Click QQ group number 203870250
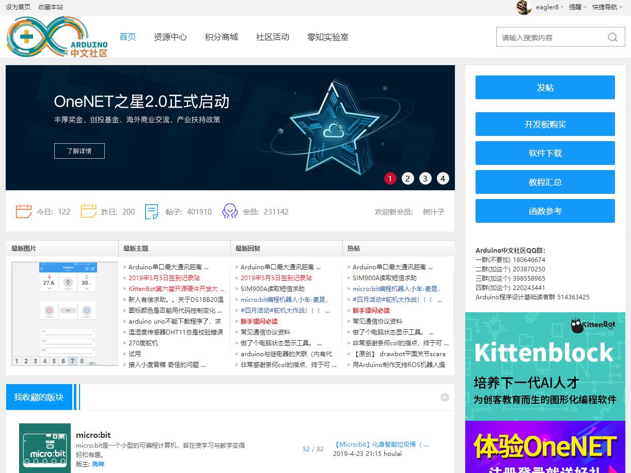631x473 pixels. pyautogui.click(x=529, y=269)
